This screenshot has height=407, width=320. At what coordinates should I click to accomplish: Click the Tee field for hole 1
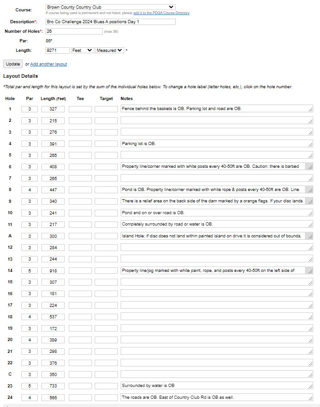click(x=80, y=109)
